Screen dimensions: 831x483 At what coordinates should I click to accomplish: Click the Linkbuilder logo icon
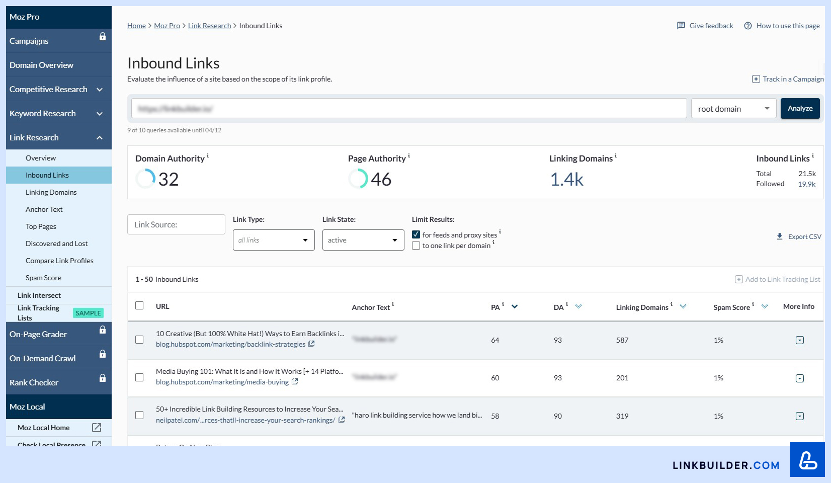pyautogui.click(x=808, y=460)
